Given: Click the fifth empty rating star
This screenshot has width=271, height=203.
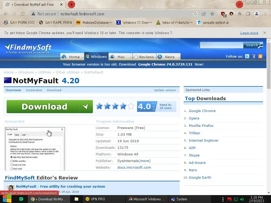Looking at the screenshot, I should 131,106.
